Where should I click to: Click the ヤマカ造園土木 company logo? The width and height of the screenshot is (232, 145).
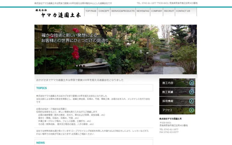(58, 13)
